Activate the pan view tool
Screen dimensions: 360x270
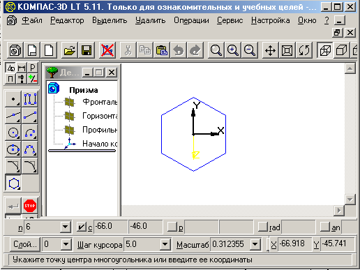(x=270, y=50)
